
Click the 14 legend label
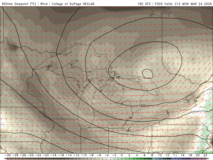pos(175,155)
